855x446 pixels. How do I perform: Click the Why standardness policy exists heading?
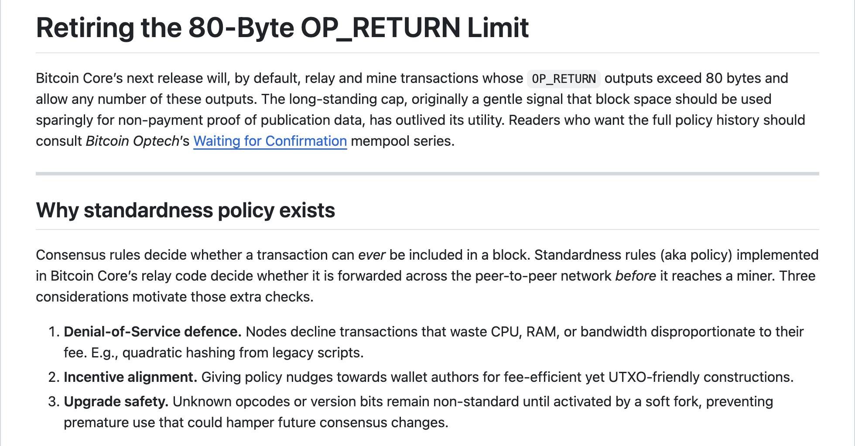pos(185,210)
